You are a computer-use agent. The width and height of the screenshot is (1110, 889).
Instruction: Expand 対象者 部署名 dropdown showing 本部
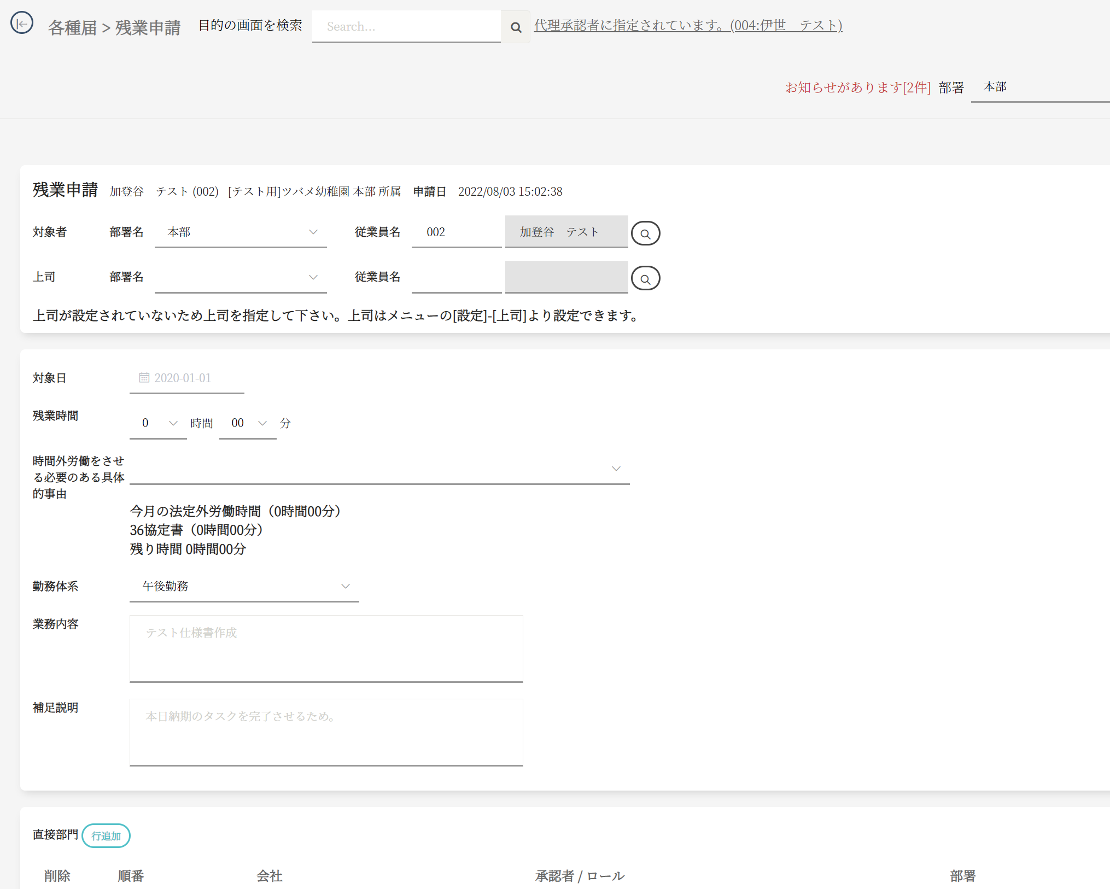pos(241,232)
